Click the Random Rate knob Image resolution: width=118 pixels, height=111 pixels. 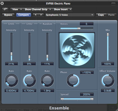(47, 81)
